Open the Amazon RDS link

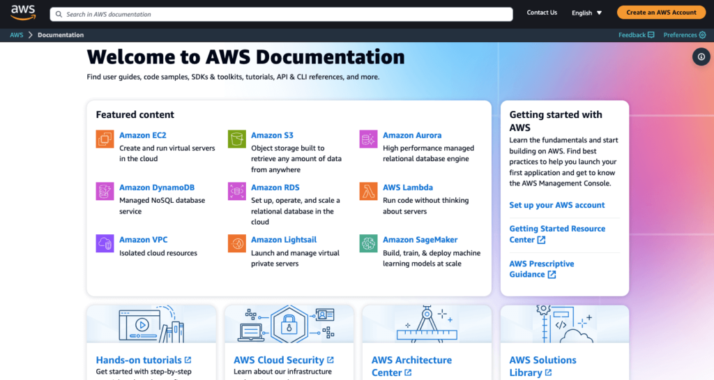tap(275, 187)
